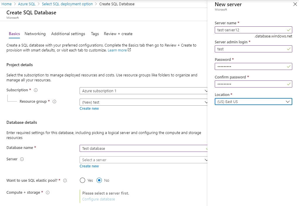Click info icon next to Server label
This screenshot has width=299, height=206.
(x=22, y=159)
